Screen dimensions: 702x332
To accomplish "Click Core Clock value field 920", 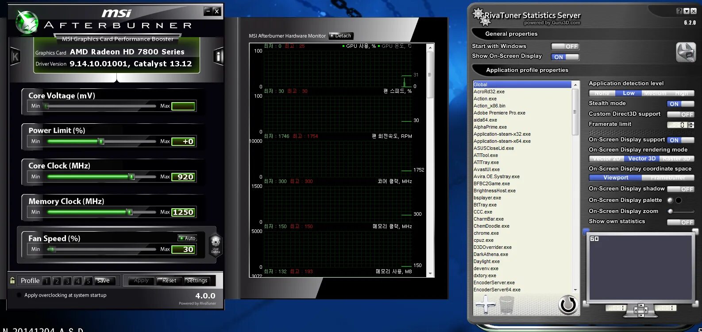I will (183, 177).
